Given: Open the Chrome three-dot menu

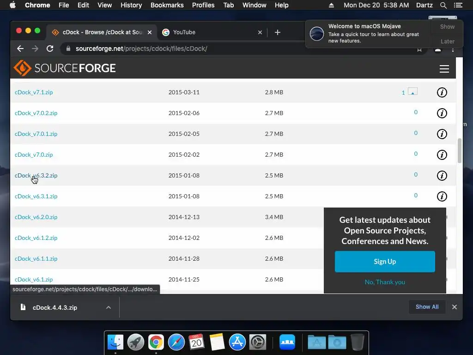Looking at the screenshot, I should pyautogui.click(x=453, y=50).
